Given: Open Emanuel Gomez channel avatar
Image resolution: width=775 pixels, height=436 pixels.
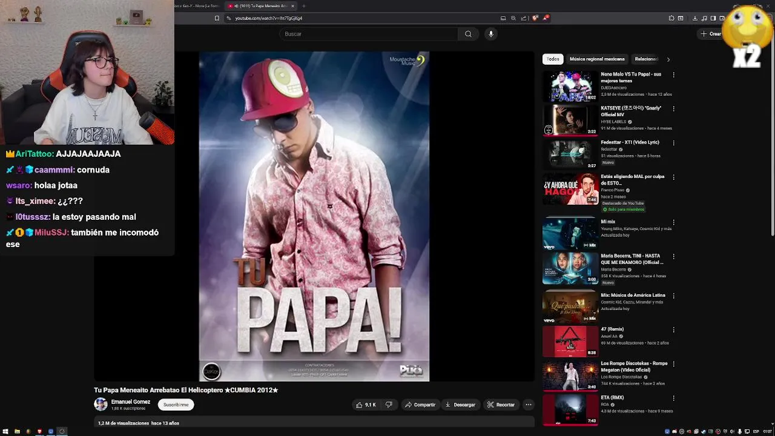Looking at the screenshot, I should click(101, 405).
